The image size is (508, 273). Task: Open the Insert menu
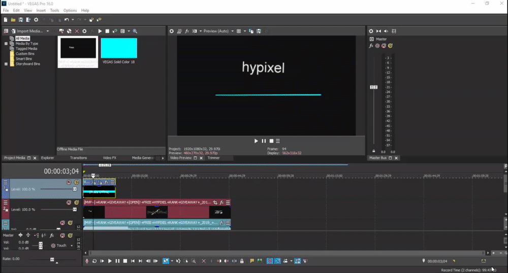point(41,10)
